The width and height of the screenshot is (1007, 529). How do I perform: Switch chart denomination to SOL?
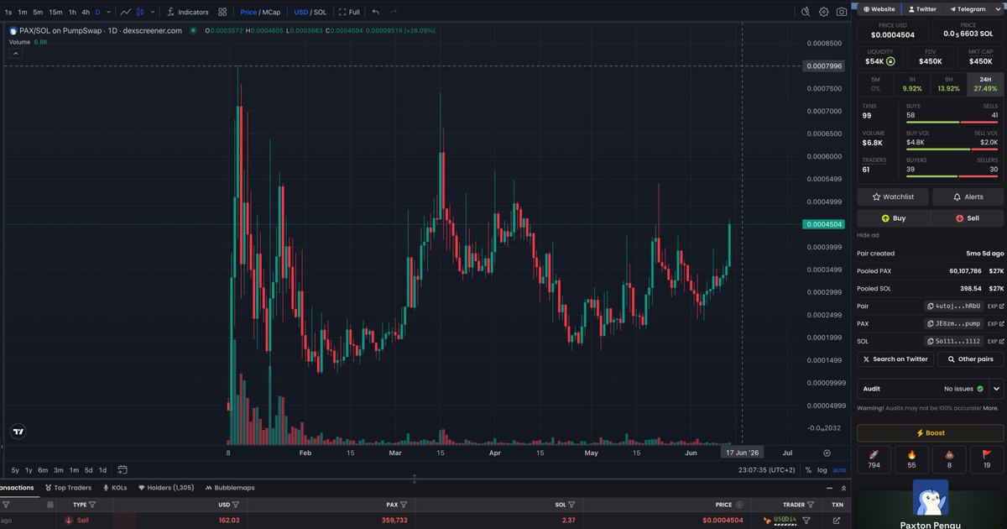tap(320, 12)
